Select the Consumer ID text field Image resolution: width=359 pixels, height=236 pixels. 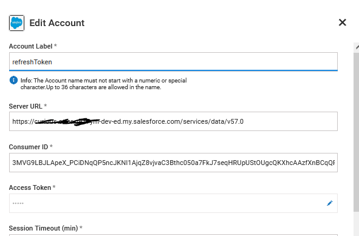click(x=173, y=163)
